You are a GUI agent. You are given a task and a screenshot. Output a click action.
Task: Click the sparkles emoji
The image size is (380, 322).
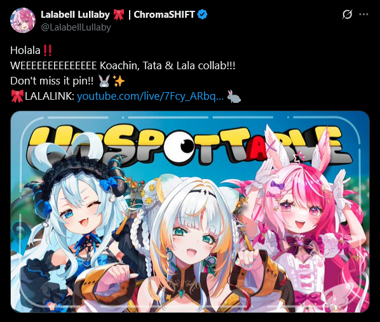pyautogui.click(x=119, y=81)
